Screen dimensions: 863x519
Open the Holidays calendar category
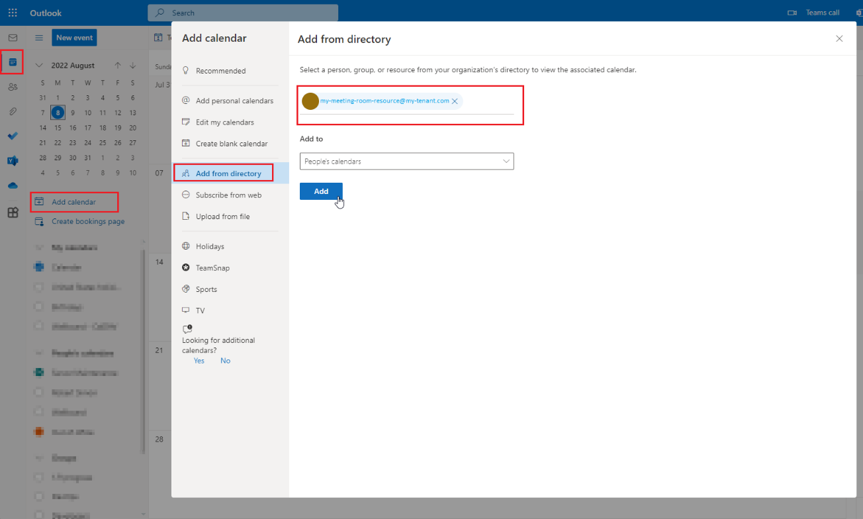coord(210,246)
